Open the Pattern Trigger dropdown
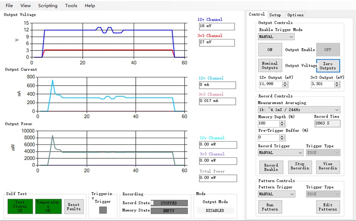Image resolution: width=356 pixels, height=221 pixels. point(276,194)
